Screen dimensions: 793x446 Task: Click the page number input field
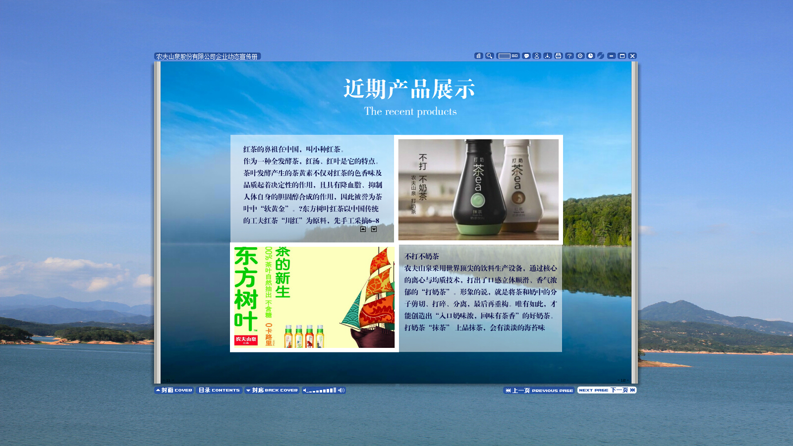point(505,56)
